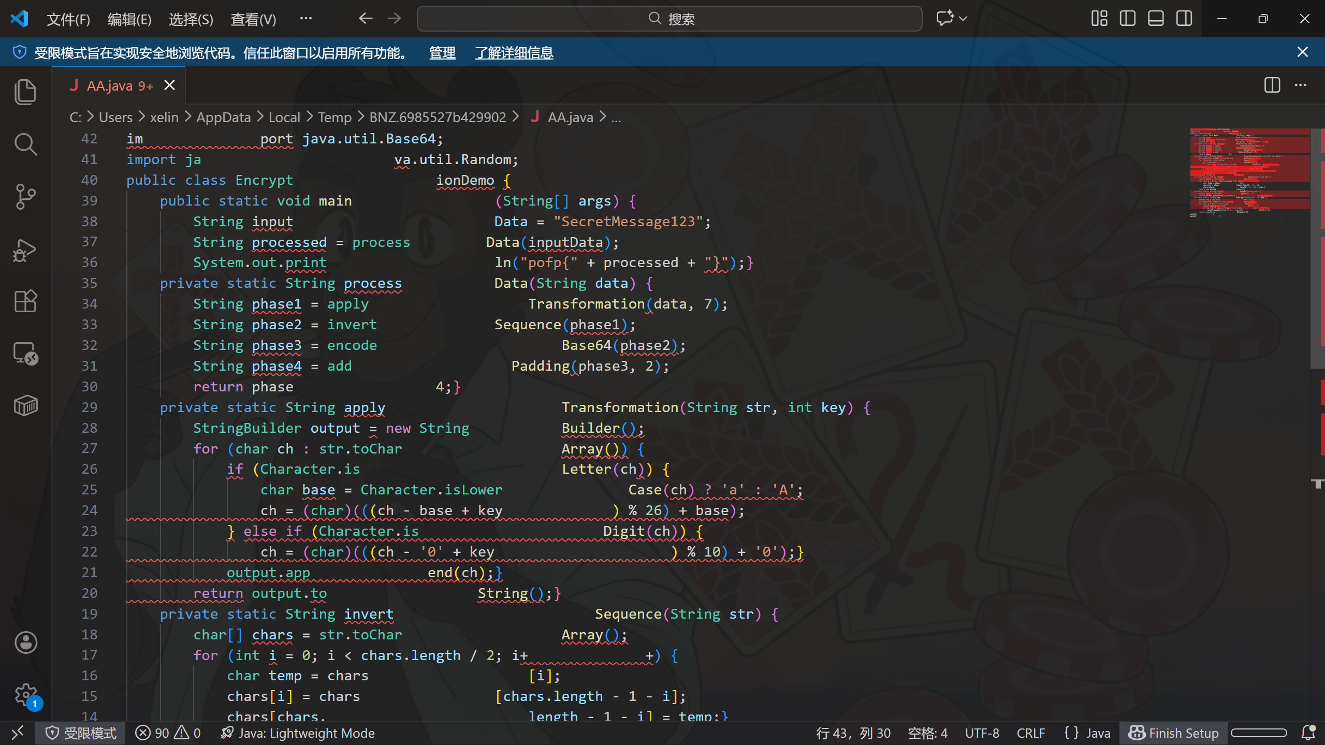This screenshot has height=745, width=1325.
Task: Open the Extensions view
Action: pyautogui.click(x=25, y=301)
